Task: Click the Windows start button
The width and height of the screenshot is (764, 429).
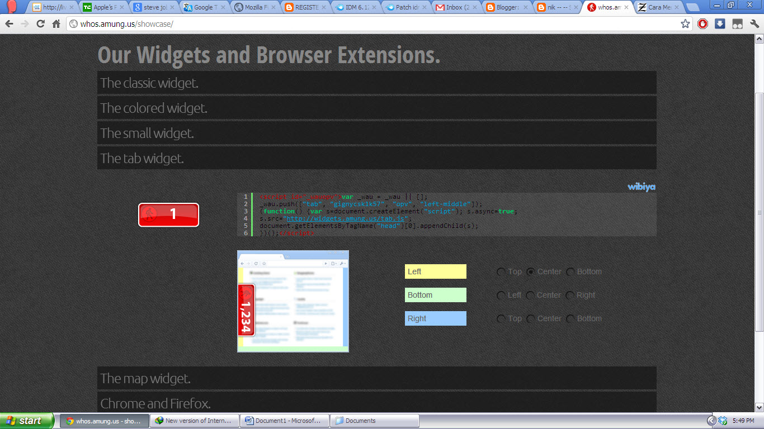Action: [27, 421]
